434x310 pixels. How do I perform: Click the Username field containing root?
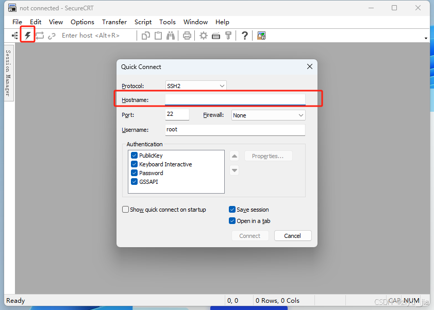(235, 130)
